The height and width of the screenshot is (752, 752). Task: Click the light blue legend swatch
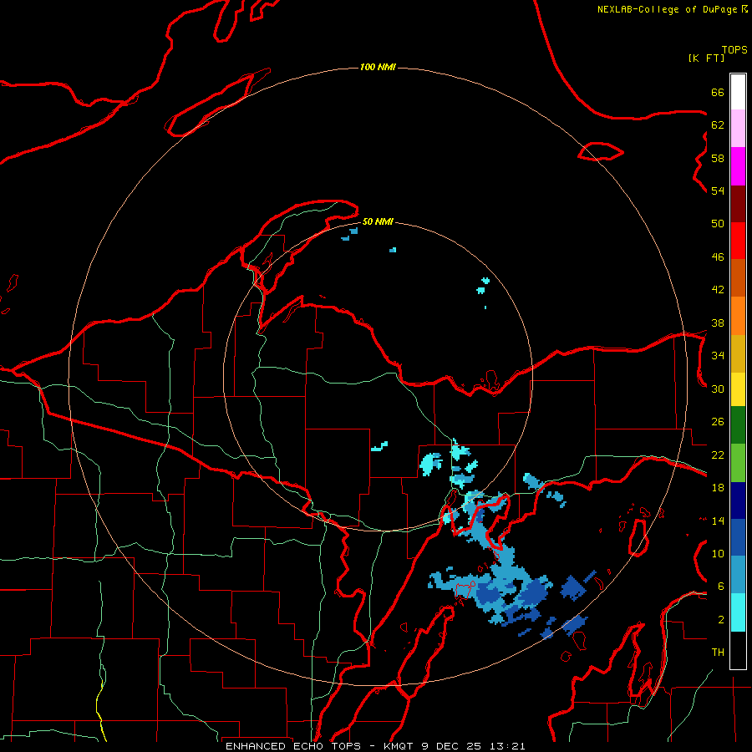(x=738, y=575)
